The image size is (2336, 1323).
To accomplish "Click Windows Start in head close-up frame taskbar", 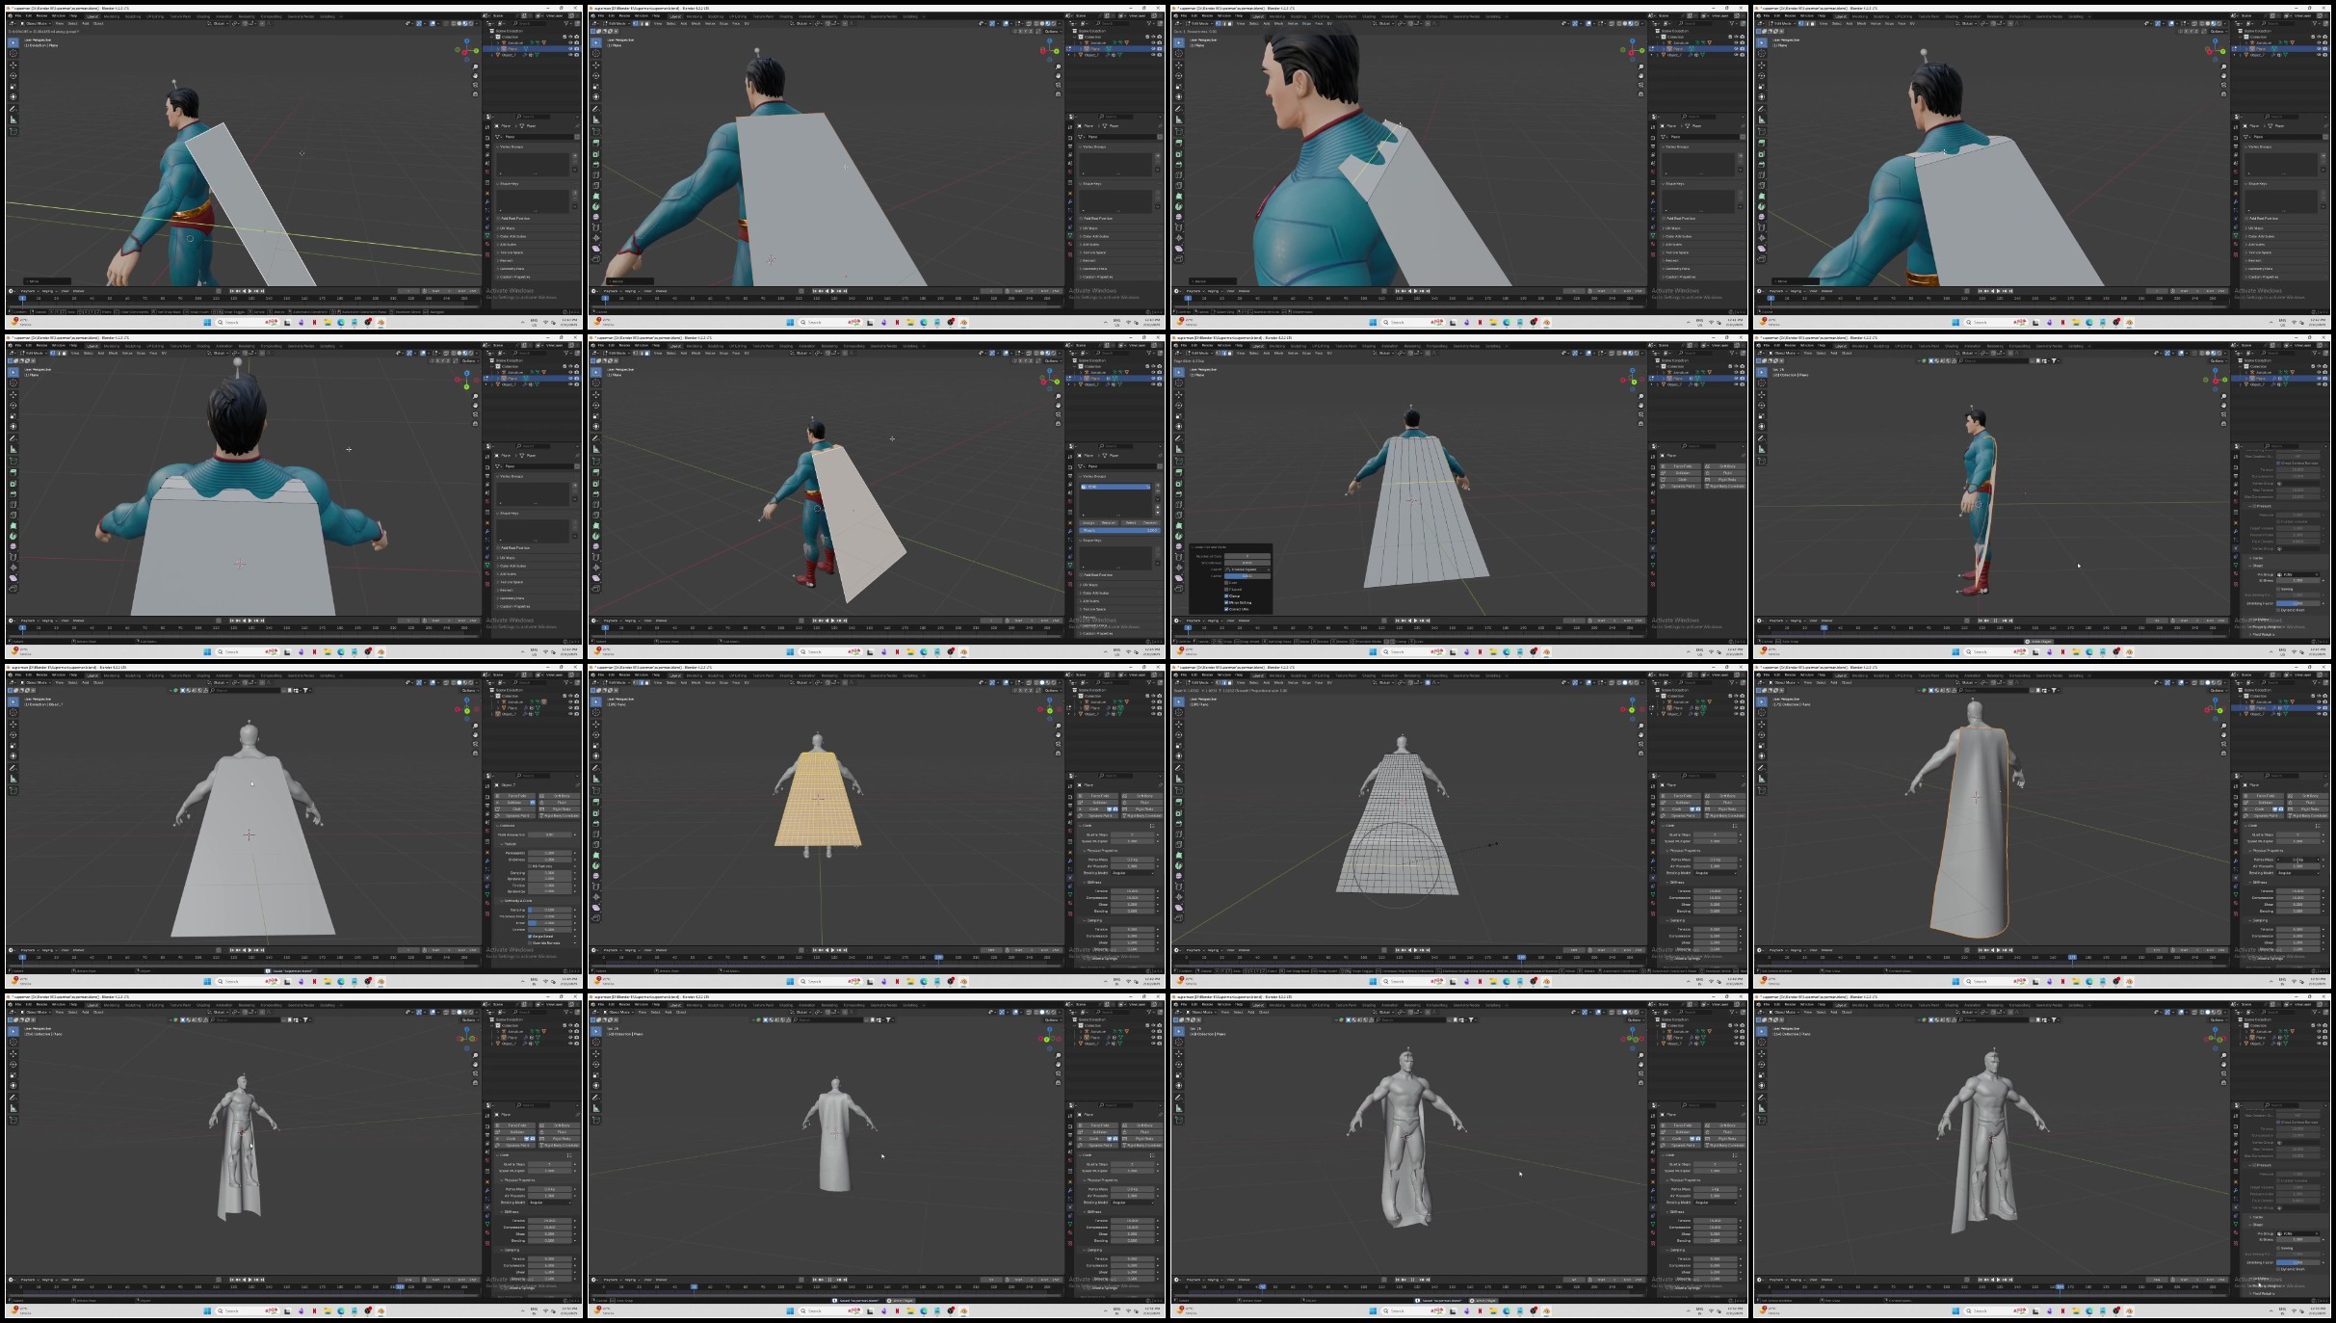I will point(1372,323).
